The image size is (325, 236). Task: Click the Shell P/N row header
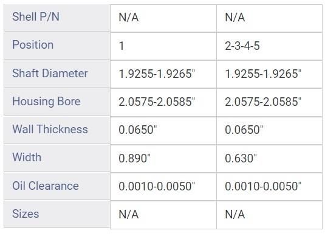point(56,18)
